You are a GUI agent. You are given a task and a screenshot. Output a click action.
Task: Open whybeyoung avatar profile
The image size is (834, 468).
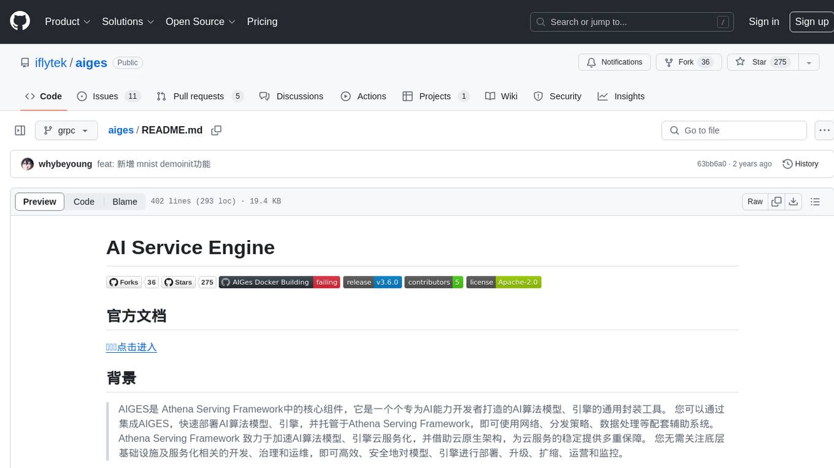(x=27, y=164)
